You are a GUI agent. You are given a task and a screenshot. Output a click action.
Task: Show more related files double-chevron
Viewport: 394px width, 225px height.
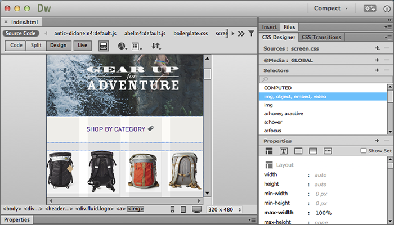(241, 33)
